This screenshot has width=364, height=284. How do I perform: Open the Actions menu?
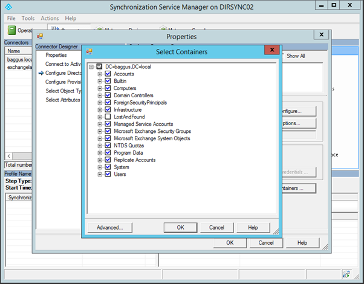pos(50,19)
